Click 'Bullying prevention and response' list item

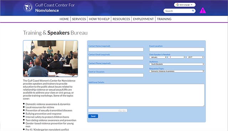point(43,114)
